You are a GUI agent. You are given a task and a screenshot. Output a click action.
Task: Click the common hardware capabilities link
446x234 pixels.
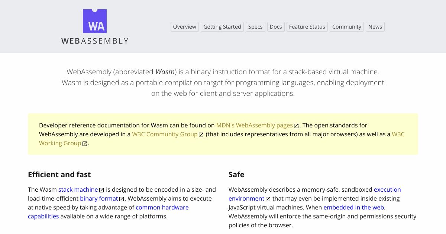pos(162,208)
